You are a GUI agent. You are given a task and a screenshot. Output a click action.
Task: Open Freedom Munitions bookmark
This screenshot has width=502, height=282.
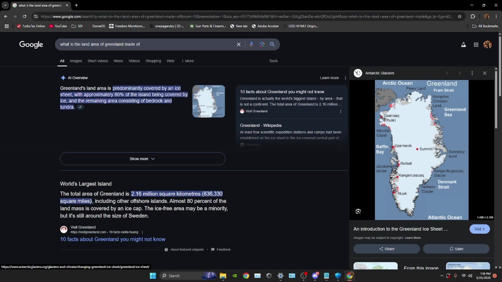pyautogui.click(x=127, y=26)
